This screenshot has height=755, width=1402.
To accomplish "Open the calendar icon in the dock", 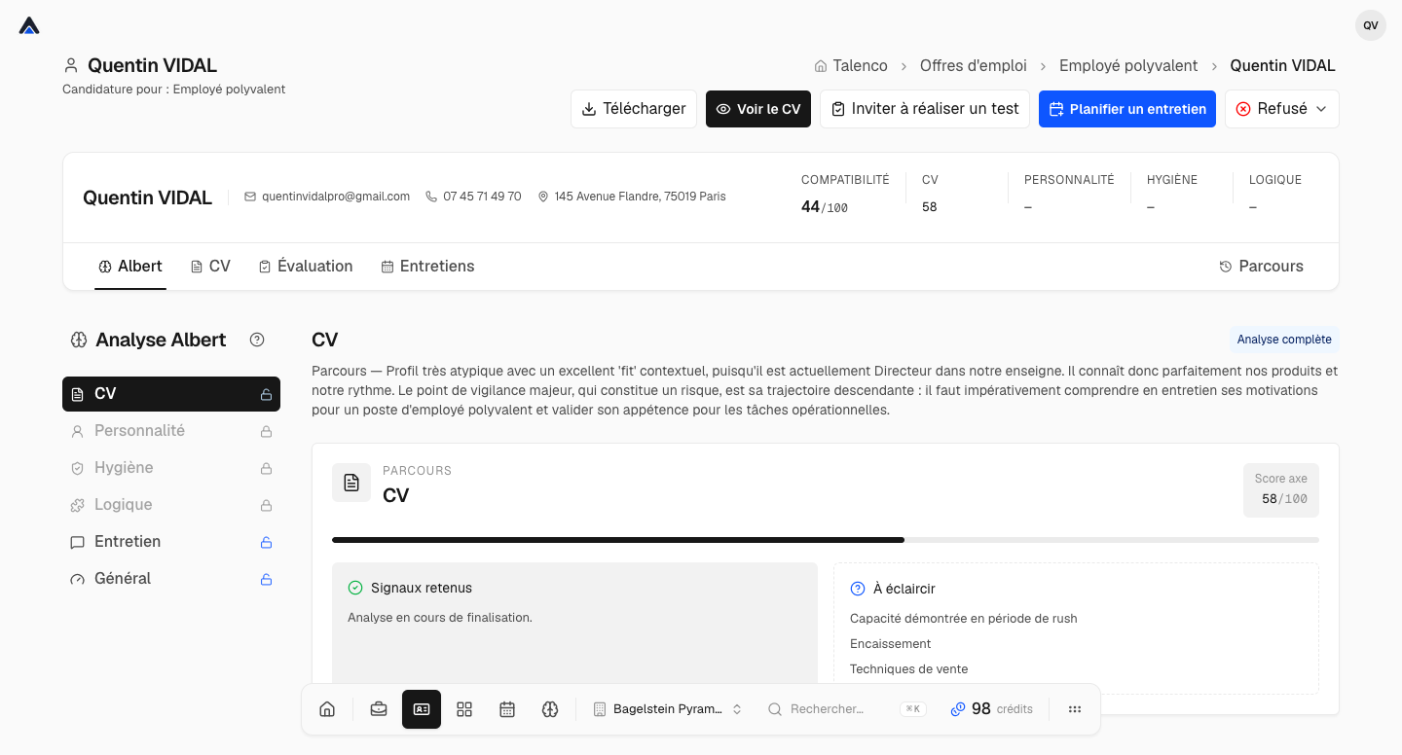I will [x=507, y=709].
